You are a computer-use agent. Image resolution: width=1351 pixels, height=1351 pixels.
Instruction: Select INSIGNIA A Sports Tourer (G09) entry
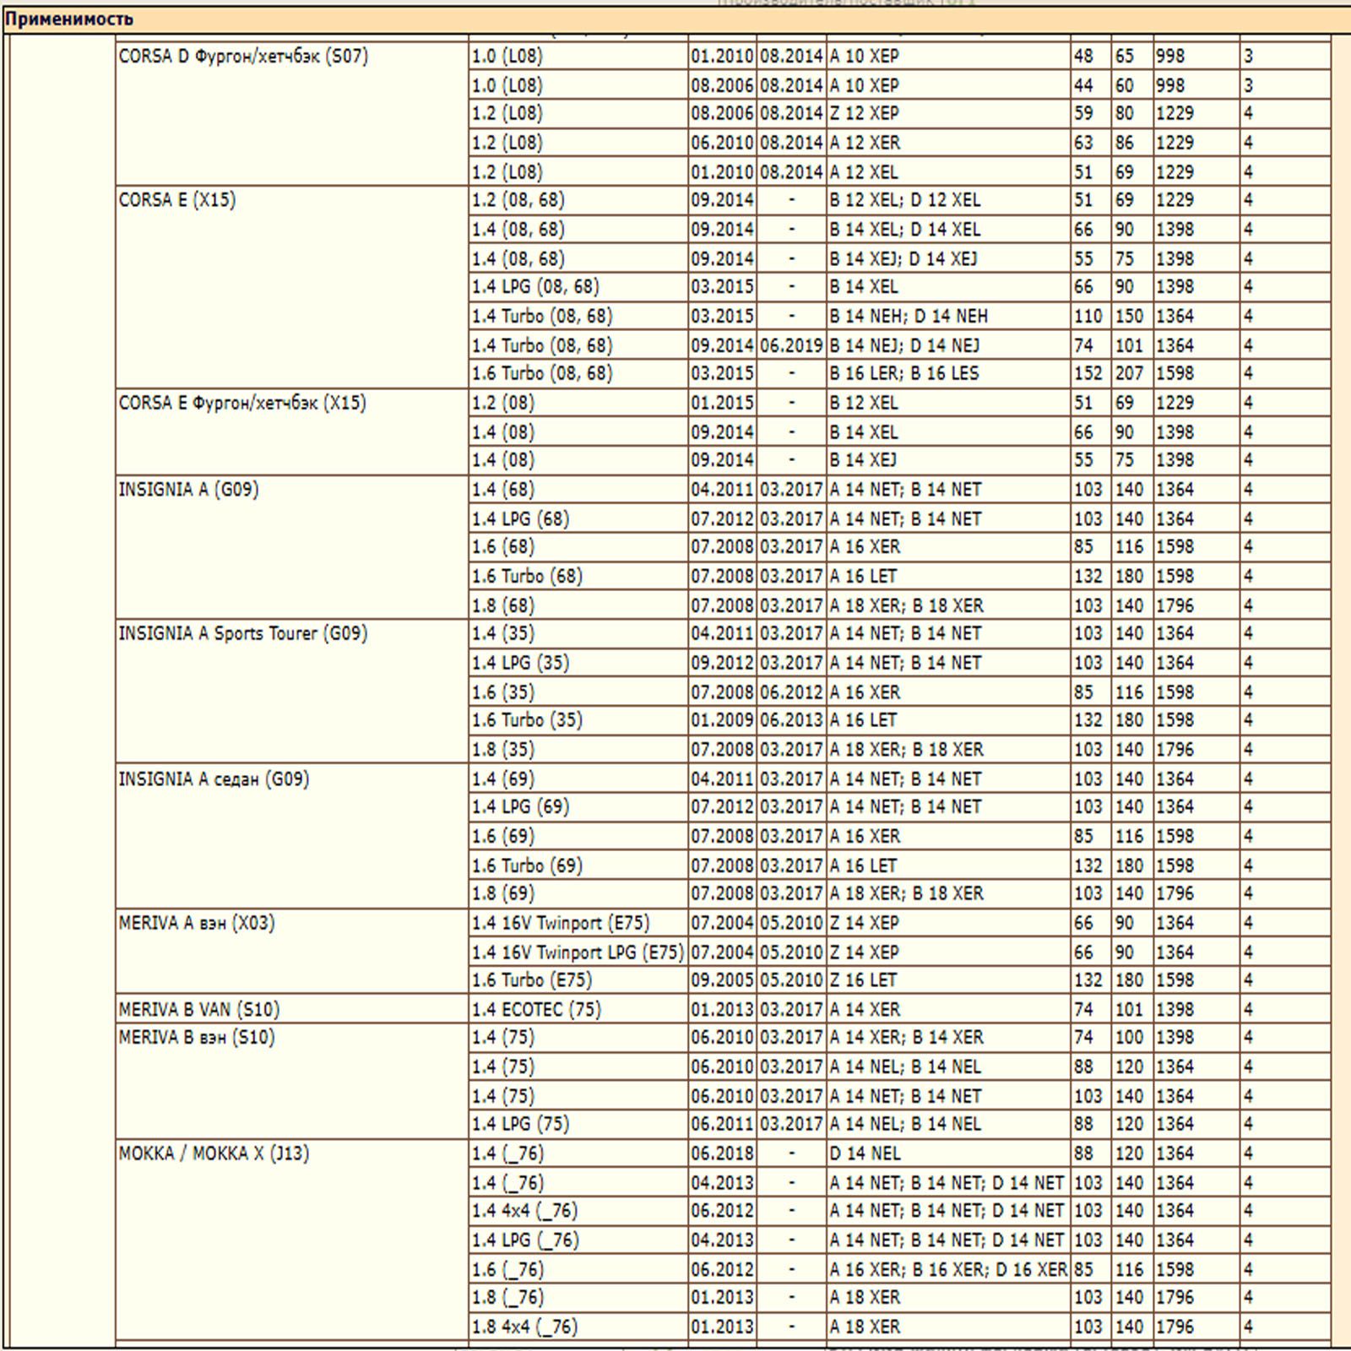pyautogui.click(x=243, y=634)
